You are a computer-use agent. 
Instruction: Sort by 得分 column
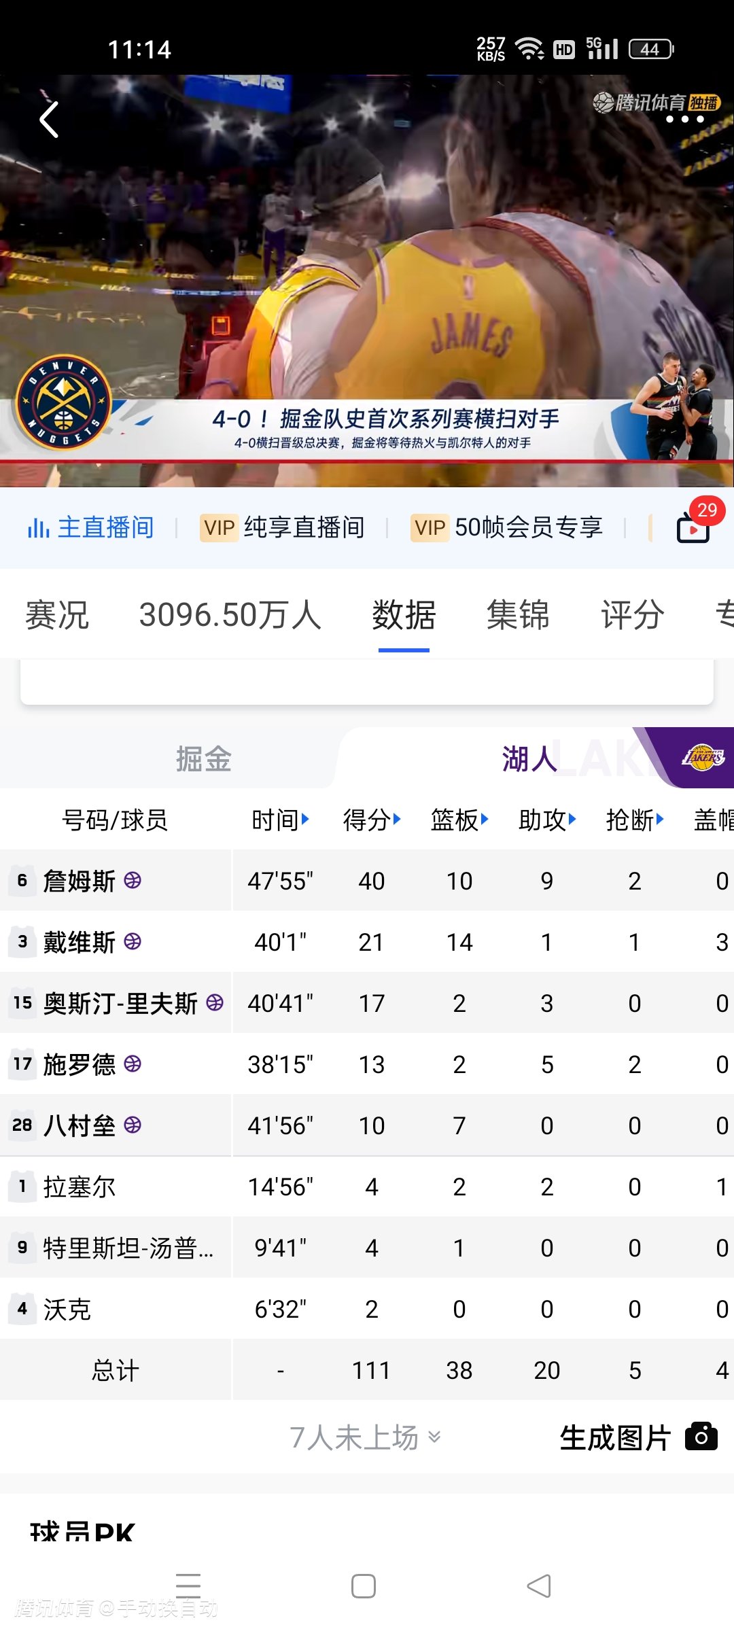click(x=371, y=820)
